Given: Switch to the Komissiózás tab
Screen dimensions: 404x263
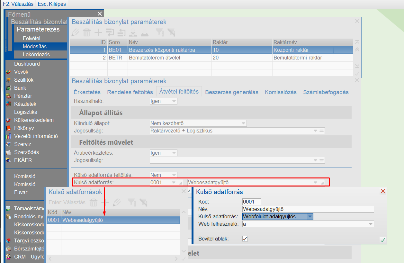Looking at the screenshot, I should [281, 92].
